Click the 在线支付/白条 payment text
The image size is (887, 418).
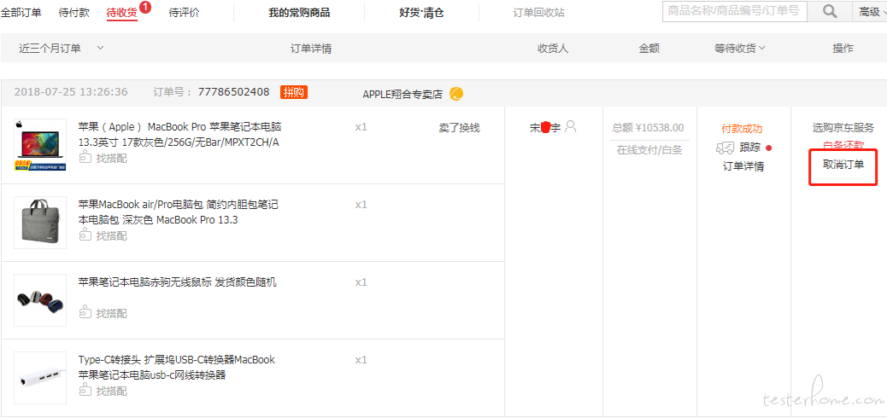(x=649, y=150)
